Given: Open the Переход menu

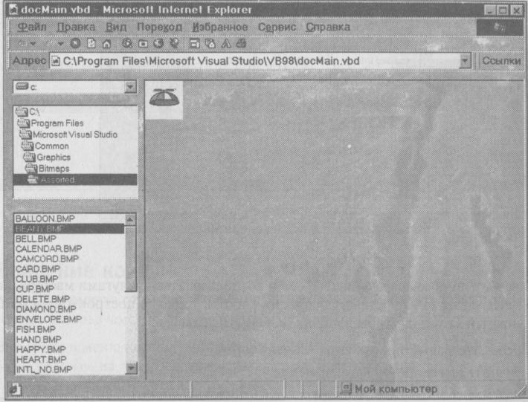Looking at the screenshot, I should [x=160, y=27].
